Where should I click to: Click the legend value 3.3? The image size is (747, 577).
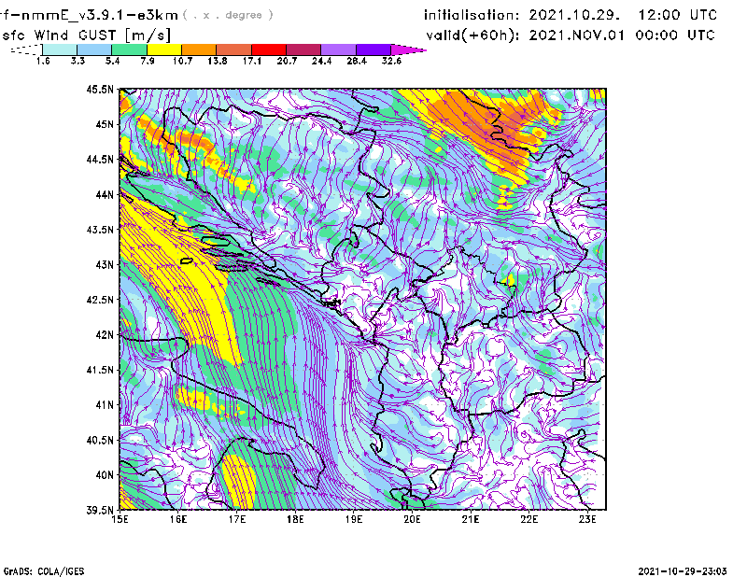78,61
